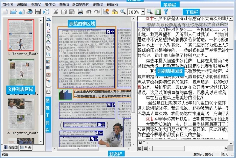The height and width of the screenshot is (158, 236).
Task: Cut selection with the scissors icon
Action: click(56, 12)
